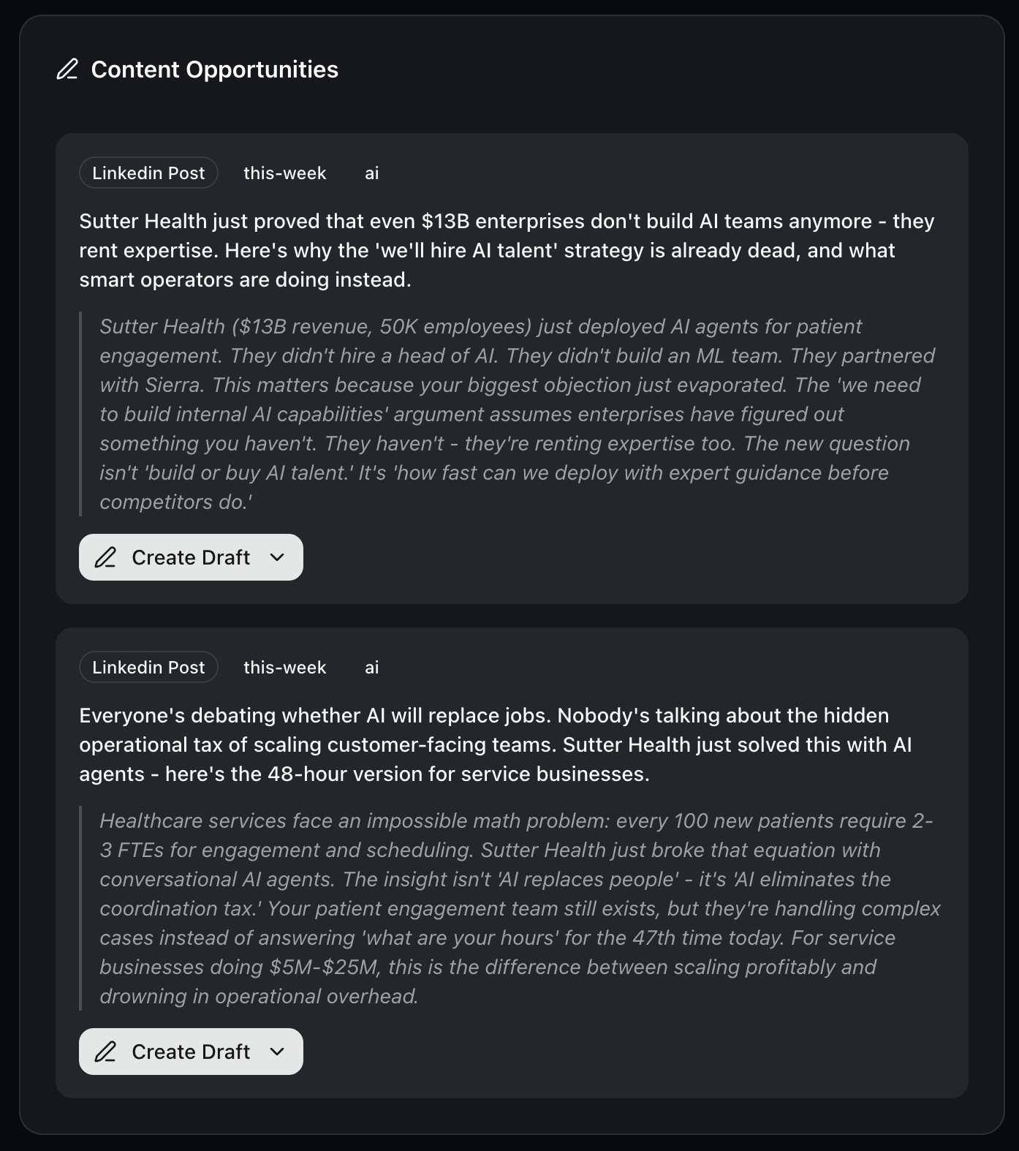Click the pencil icon inside the first Create Draft button
The height and width of the screenshot is (1151, 1019).
tap(107, 557)
